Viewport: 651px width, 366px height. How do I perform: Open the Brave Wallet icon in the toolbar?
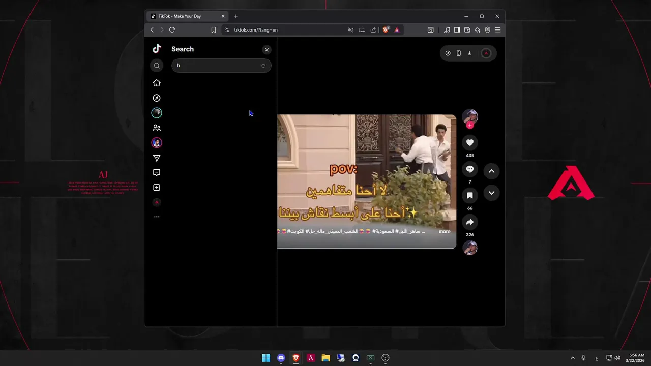467,30
